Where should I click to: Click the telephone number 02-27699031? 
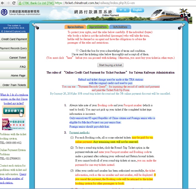(x=13, y=158)
